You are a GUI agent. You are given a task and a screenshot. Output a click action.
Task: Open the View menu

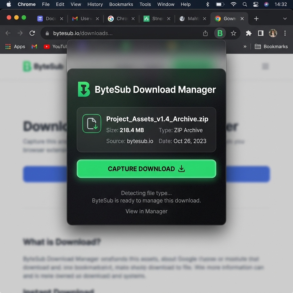(x=76, y=4)
